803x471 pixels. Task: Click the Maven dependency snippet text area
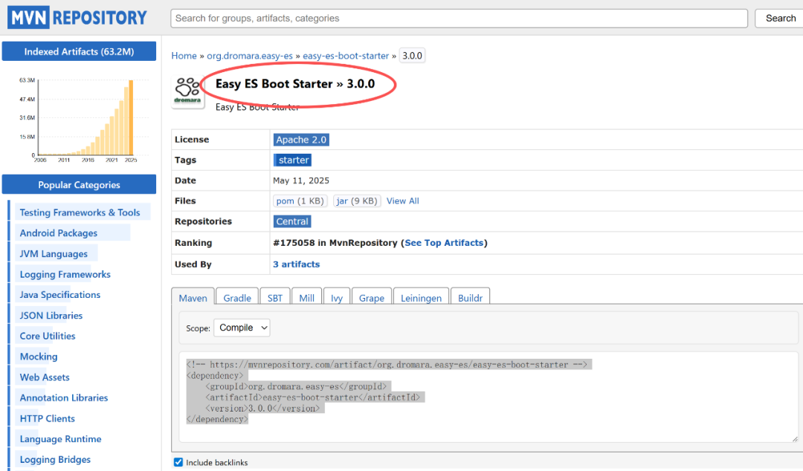488,397
